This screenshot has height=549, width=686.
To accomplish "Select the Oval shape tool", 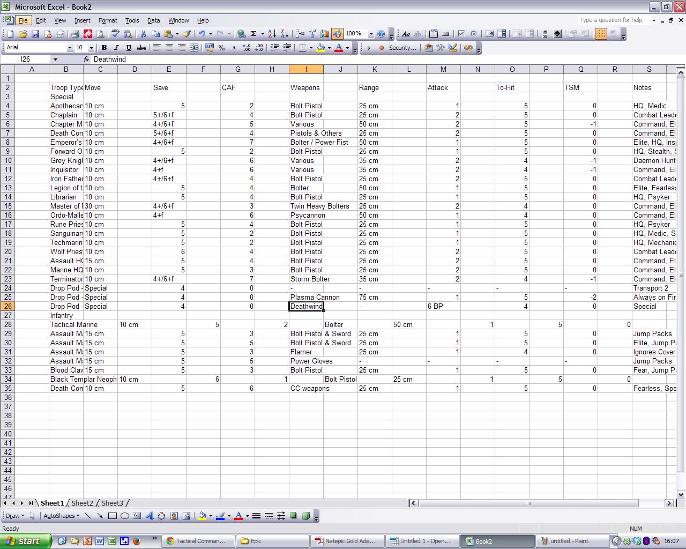I will coord(124,516).
